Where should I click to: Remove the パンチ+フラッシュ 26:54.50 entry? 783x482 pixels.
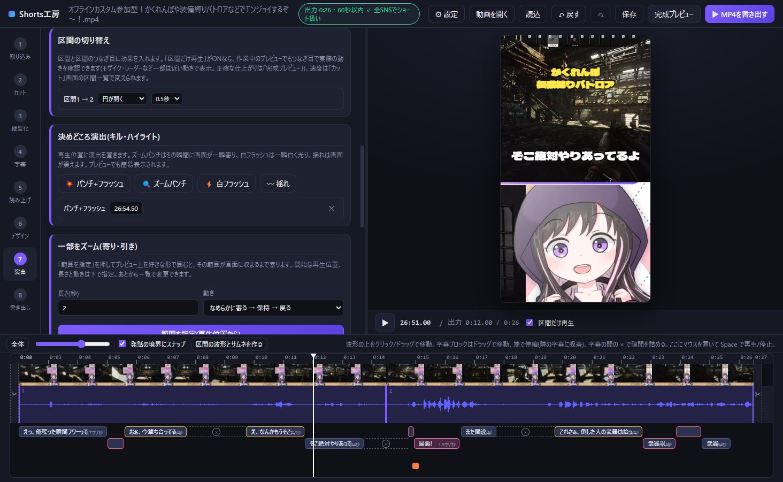(x=332, y=209)
